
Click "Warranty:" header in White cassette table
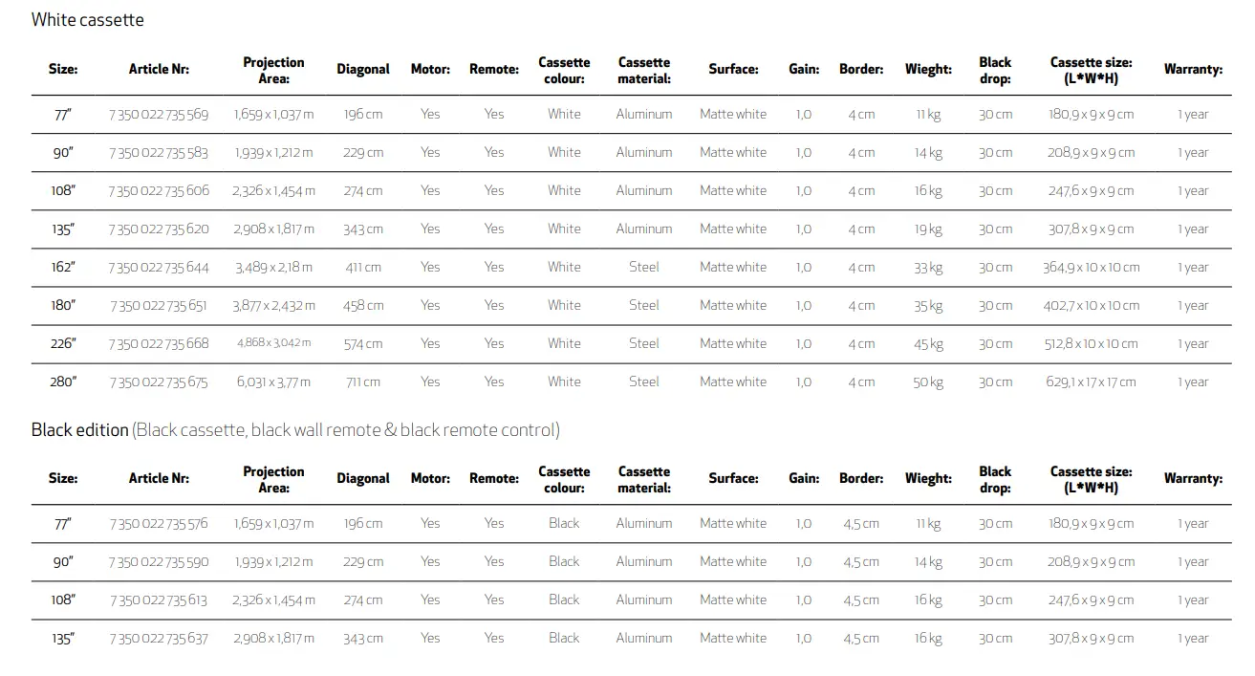(x=1193, y=70)
